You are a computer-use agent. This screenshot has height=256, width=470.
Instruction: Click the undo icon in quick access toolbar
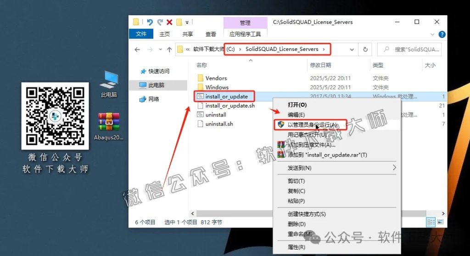(150, 22)
